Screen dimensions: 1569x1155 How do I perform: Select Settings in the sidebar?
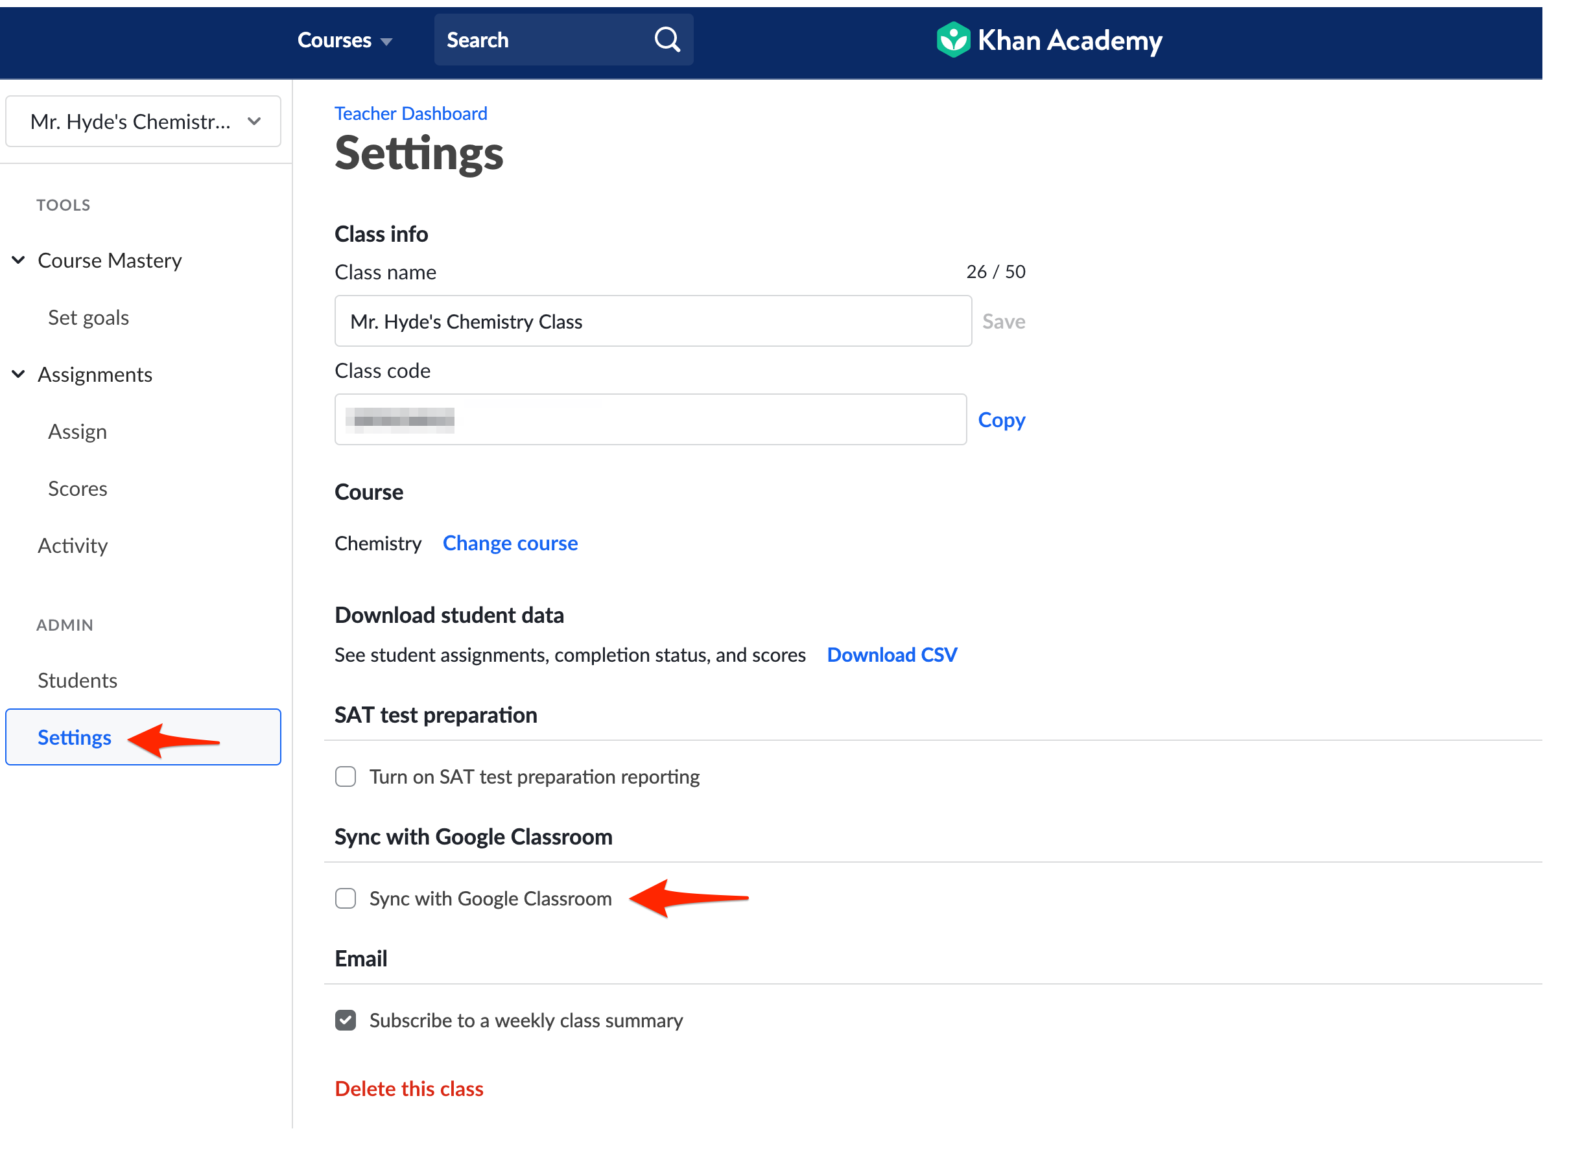[143, 737]
